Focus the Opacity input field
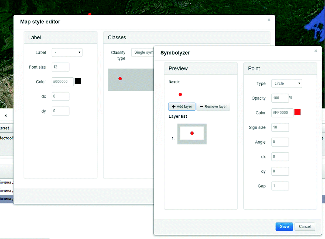Viewport: 325px width, 239px height. click(280, 98)
